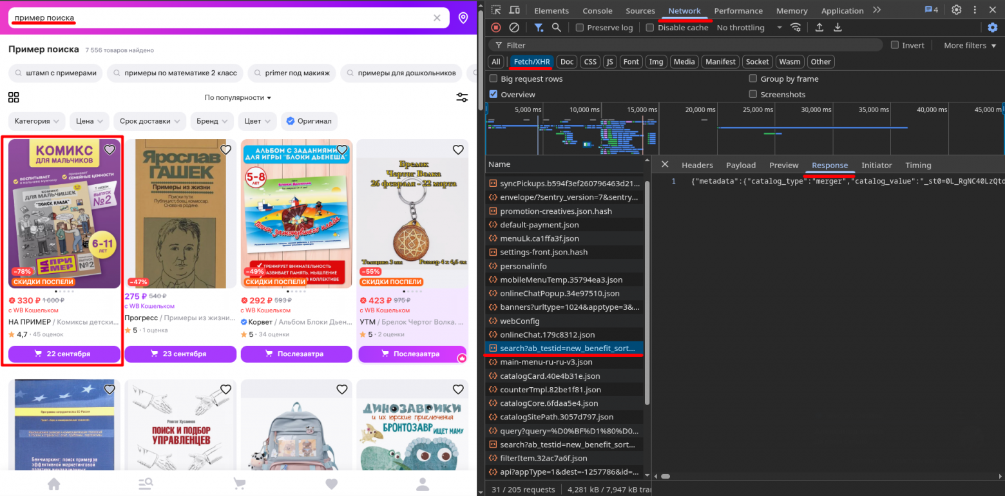This screenshot has width=1005, height=496.
Task: Enable Big request rows
Action: [493, 79]
